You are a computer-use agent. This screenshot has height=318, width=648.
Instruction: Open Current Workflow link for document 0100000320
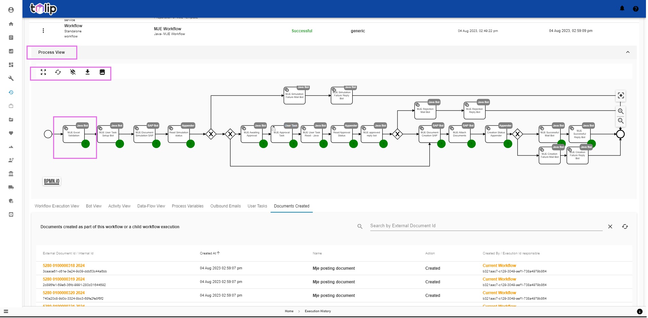coord(499,293)
